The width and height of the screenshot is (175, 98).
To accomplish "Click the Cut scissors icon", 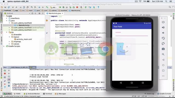I will (21, 7).
